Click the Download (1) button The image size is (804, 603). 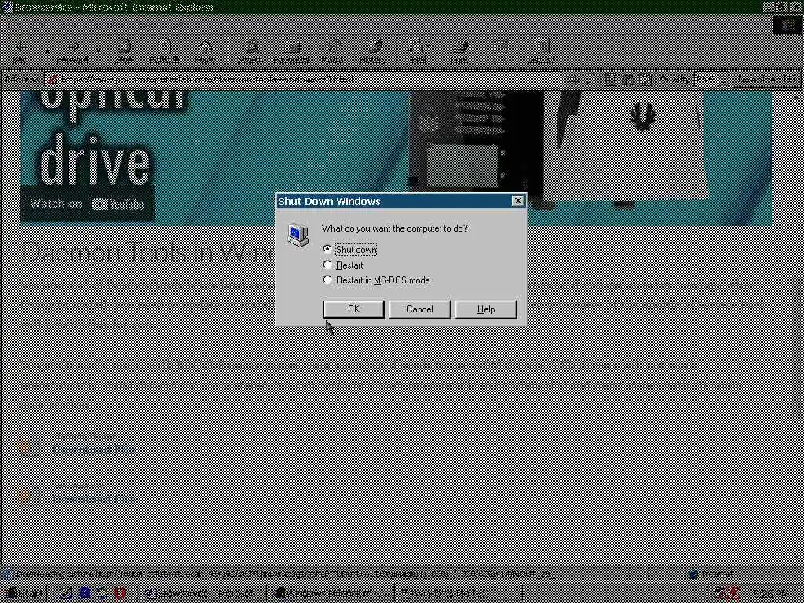[767, 79]
